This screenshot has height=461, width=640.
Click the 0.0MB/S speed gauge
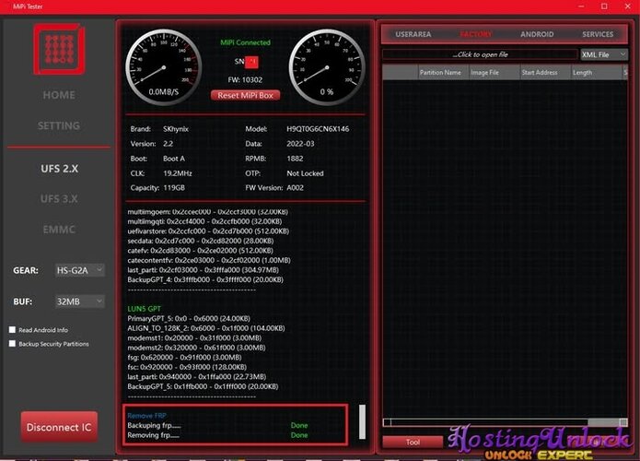click(163, 67)
